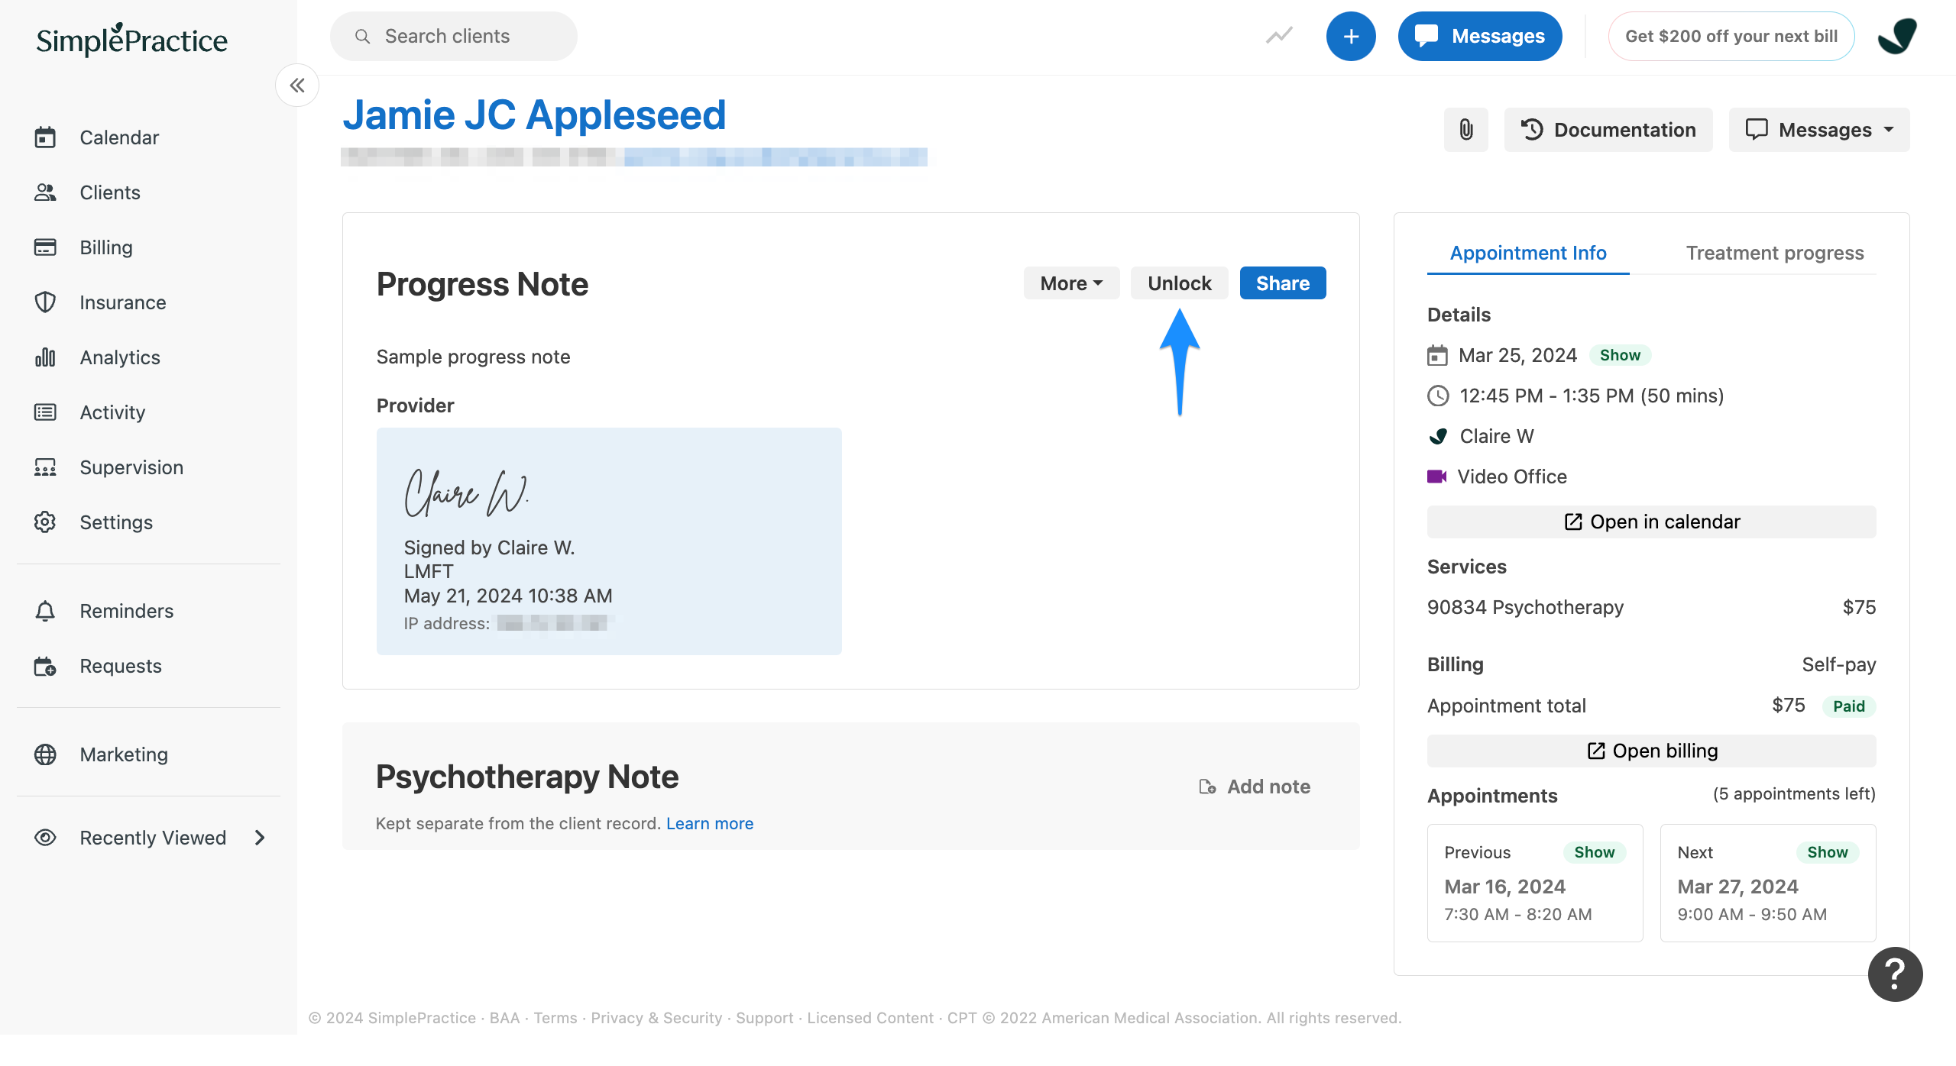
Task: Click Show badge next to Mar 25, 2024
Action: point(1620,355)
